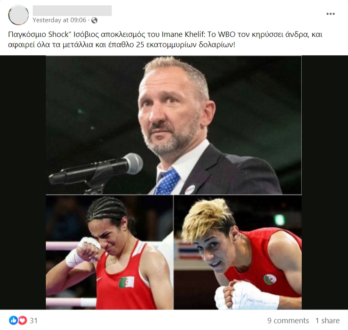
Task: Click the Algerian emblem on right boxer's vest
Action: click(x=270, y=279)
